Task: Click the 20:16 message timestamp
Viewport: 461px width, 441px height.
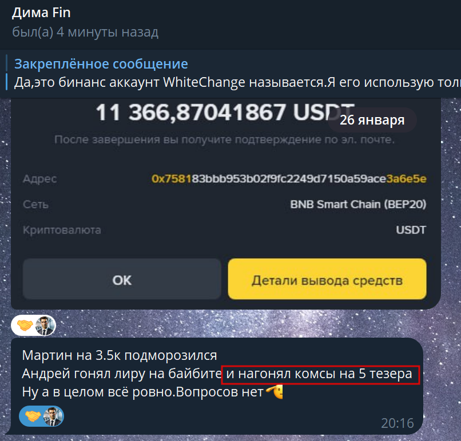Action: (397, 423)
